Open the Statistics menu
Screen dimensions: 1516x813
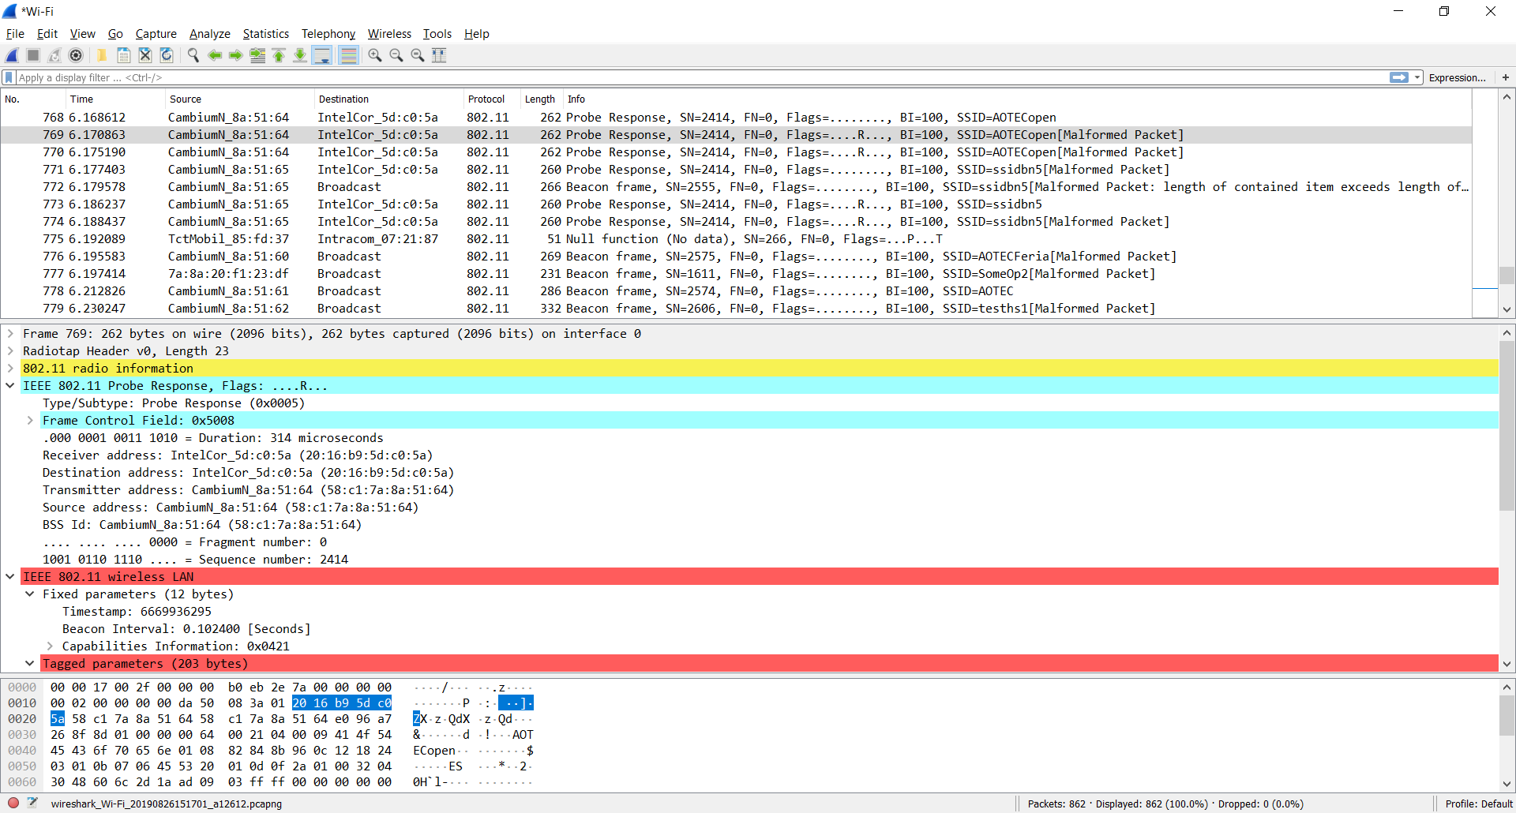tap(265, 34)
